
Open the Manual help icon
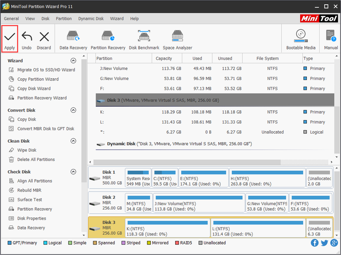point(331,40)
